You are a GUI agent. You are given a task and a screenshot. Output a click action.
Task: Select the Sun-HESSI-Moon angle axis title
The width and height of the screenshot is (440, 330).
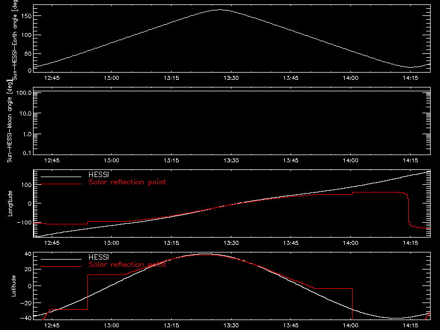(x=10, y=121)
